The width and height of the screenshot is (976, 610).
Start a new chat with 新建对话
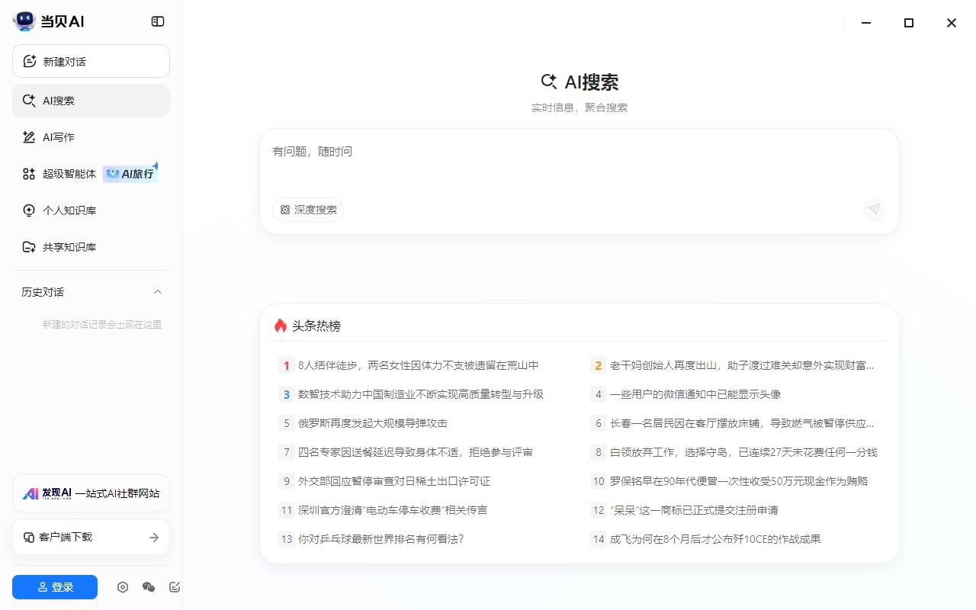tap(91, 61)
